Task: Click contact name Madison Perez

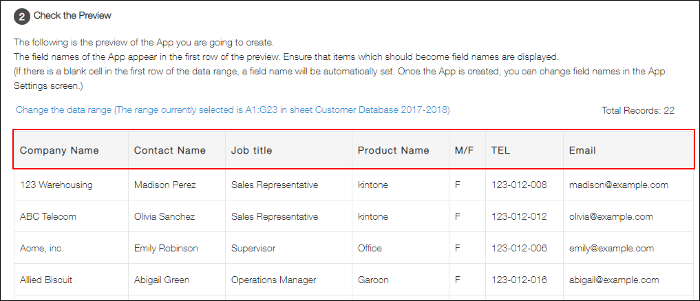Action: click(165, 185)
